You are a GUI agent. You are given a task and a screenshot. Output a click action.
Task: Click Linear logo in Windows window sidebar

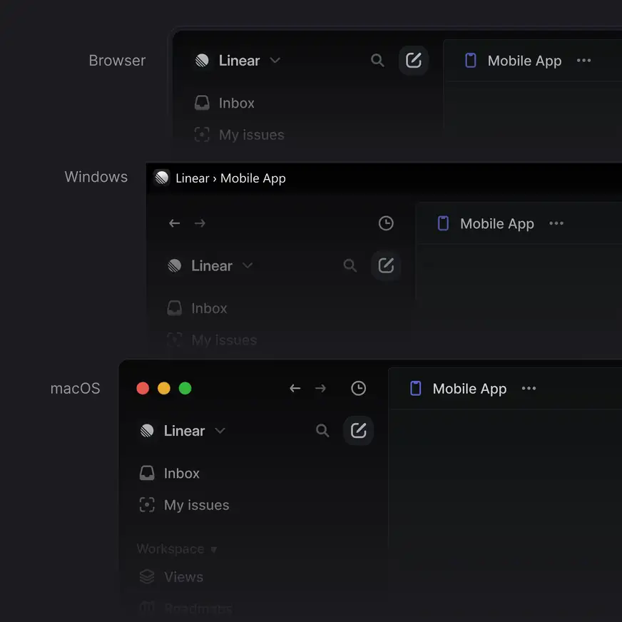pyautogui.click(x=175, y=266)
